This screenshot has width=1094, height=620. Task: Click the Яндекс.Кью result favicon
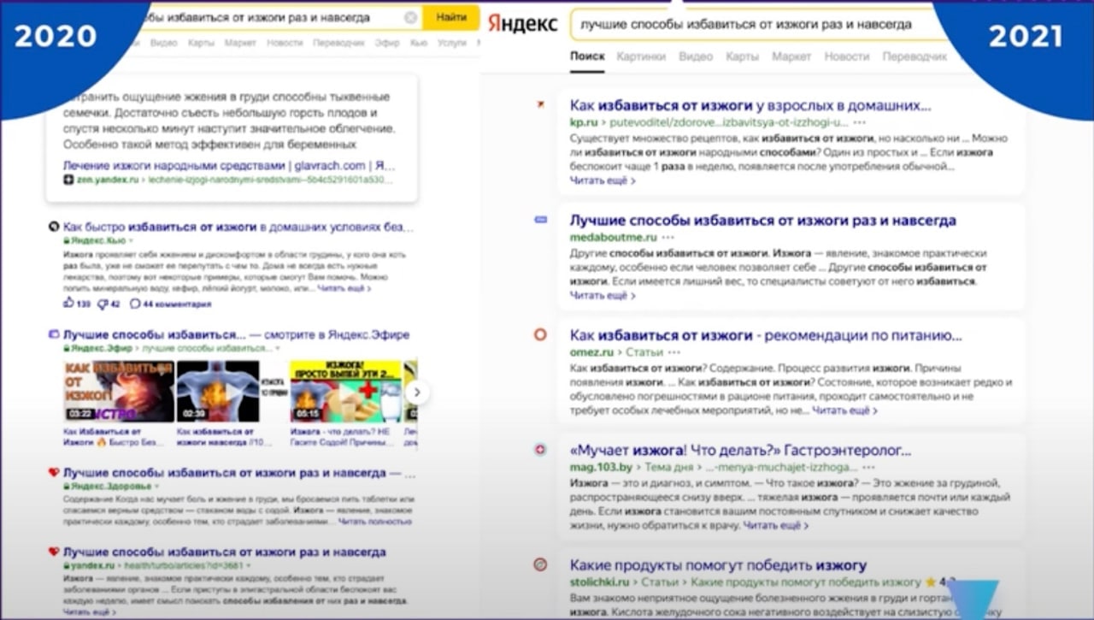click(54, 227)
